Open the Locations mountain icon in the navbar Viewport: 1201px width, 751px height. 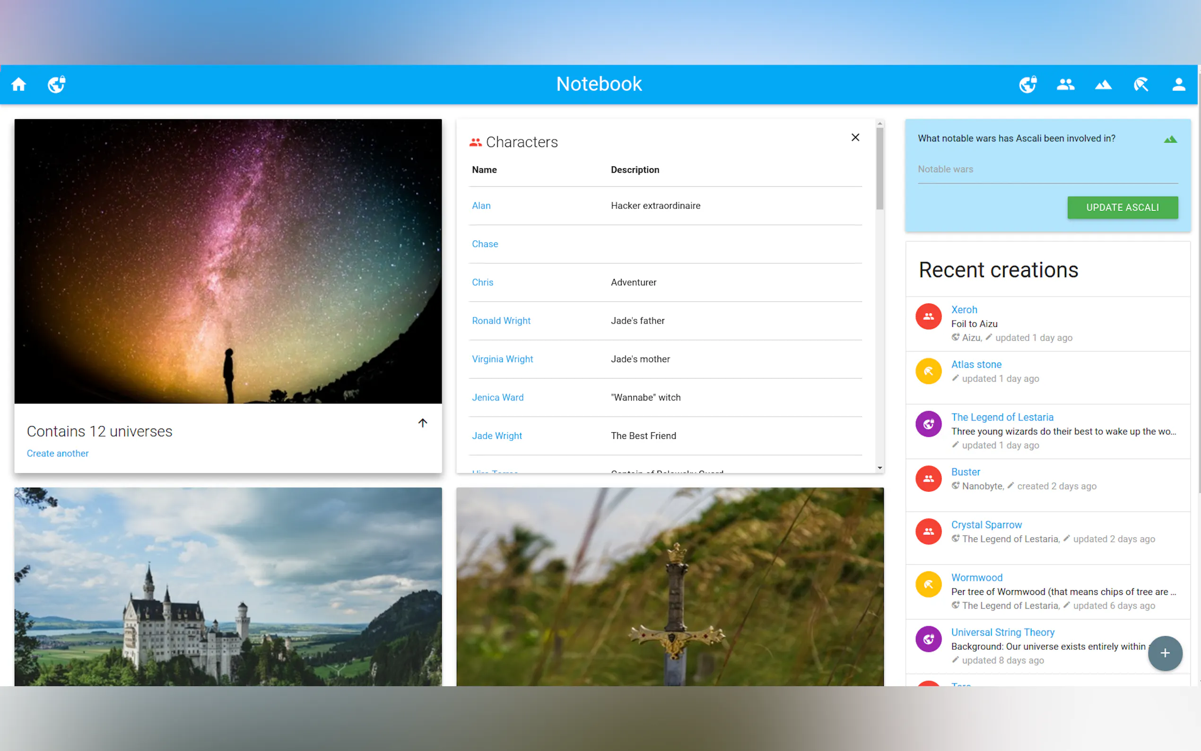1102,84
